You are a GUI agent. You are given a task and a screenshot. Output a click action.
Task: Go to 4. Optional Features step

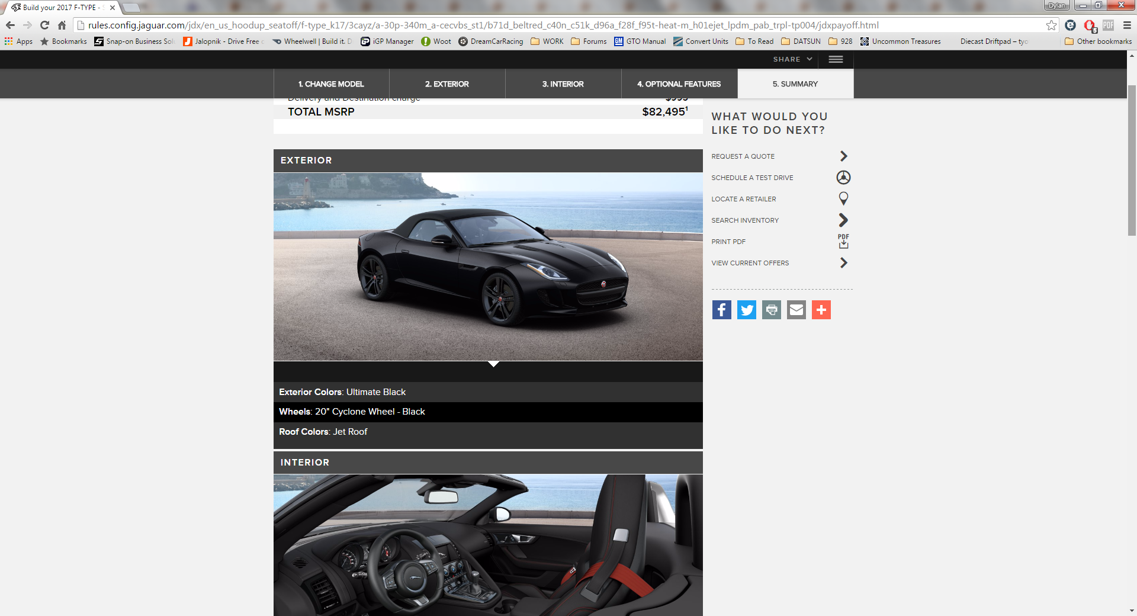click(x=679, y=84)
